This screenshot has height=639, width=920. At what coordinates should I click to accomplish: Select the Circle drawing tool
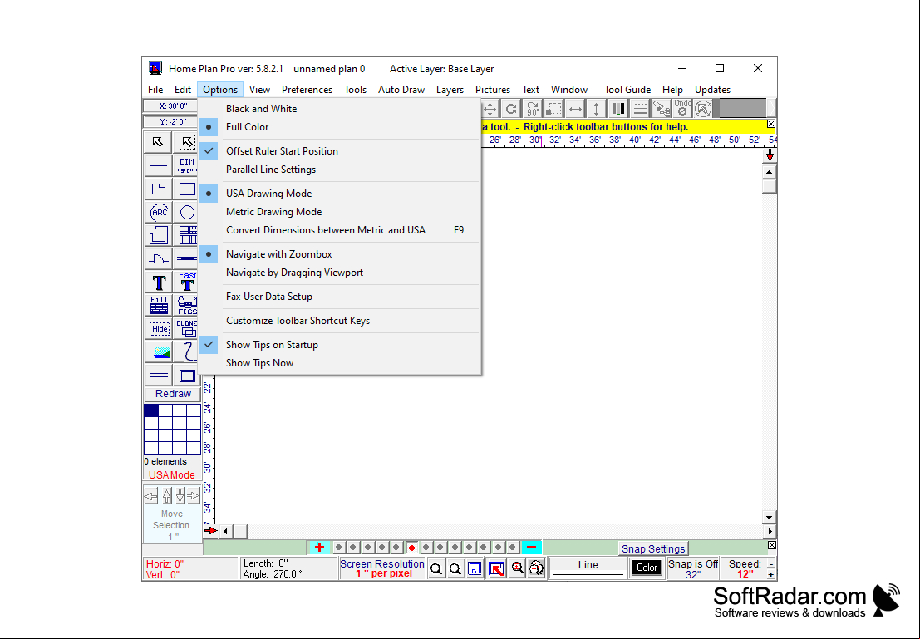187,212
